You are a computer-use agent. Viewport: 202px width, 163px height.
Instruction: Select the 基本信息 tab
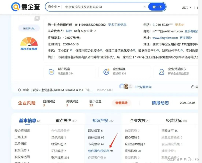click(x=29, y=121)
